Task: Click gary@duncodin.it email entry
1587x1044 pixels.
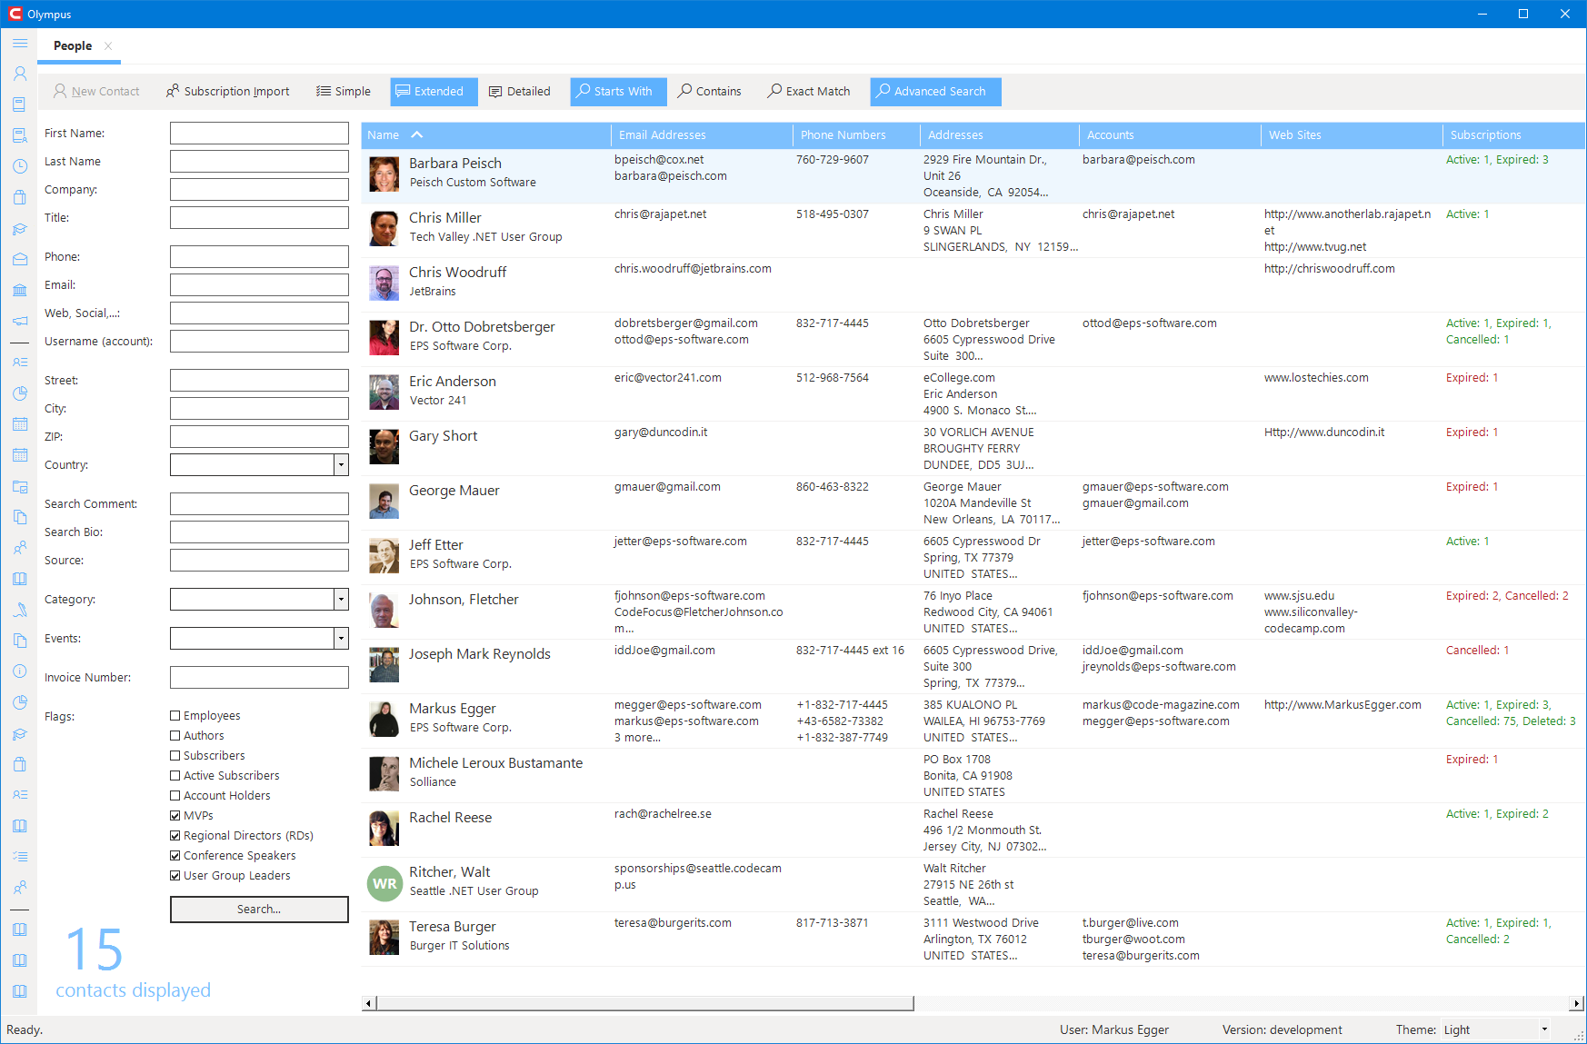Action: click(661, 433)
